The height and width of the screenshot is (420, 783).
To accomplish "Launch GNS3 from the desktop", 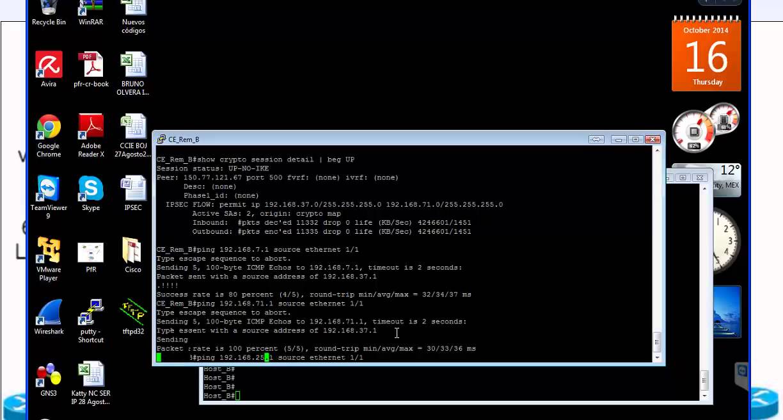I will 49,379.
